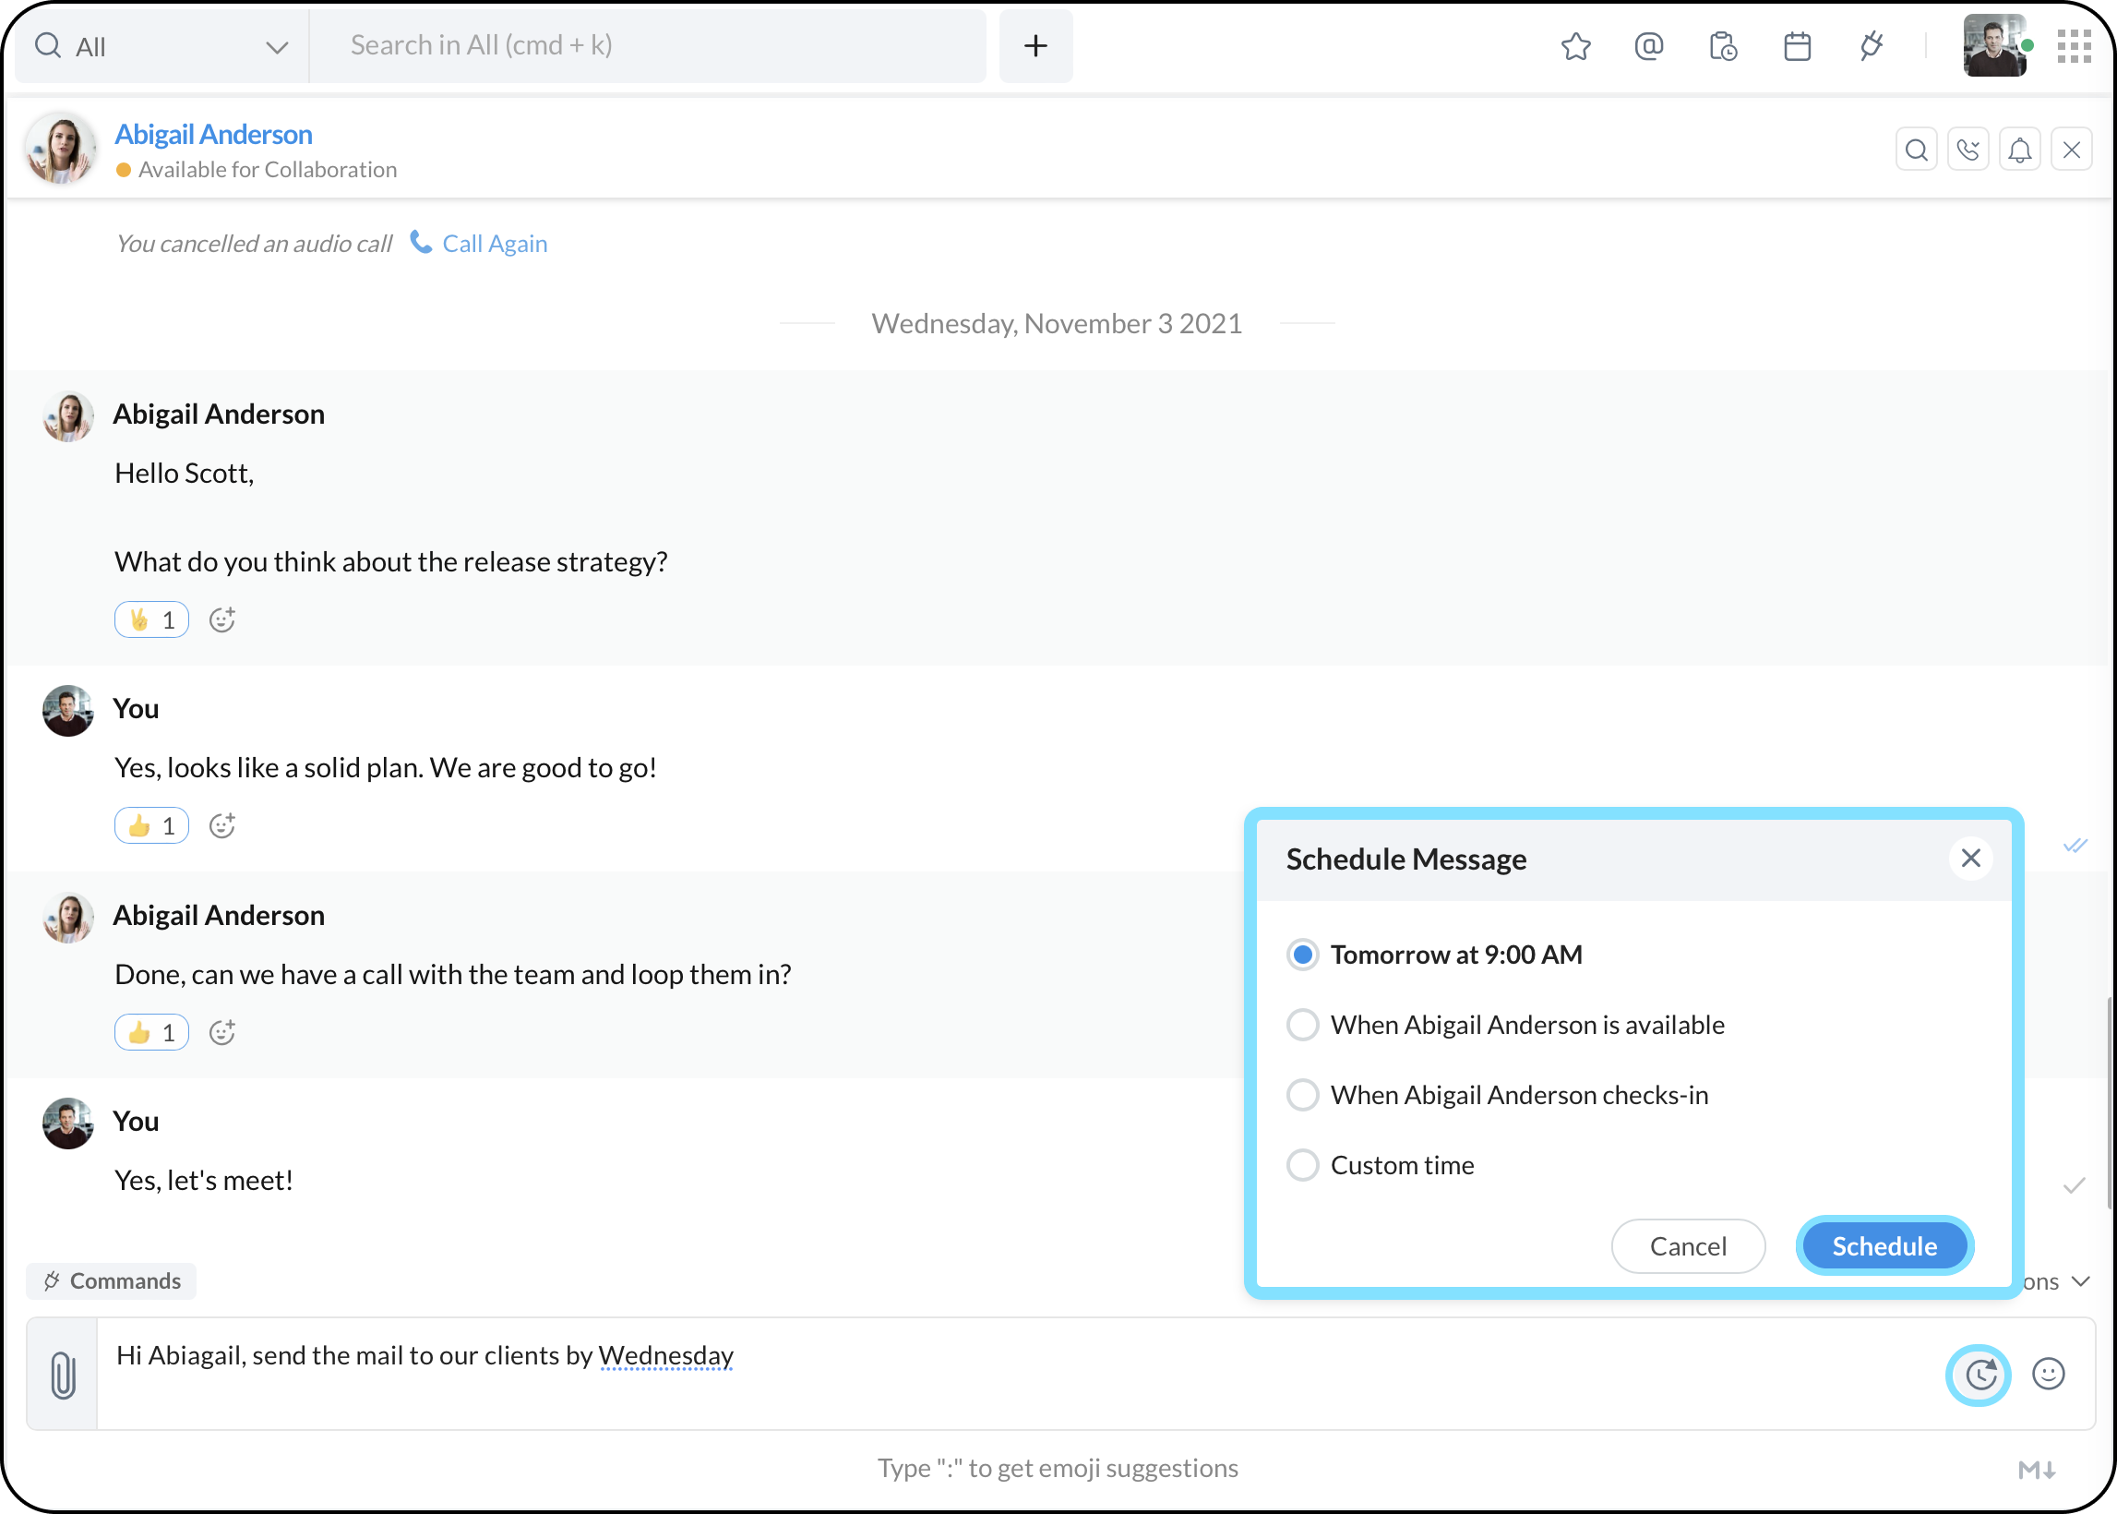Click the plug integrations icon in top bar

point(1871,45)
